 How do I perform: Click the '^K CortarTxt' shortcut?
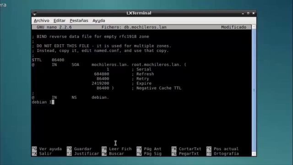[x=186, y=149]
